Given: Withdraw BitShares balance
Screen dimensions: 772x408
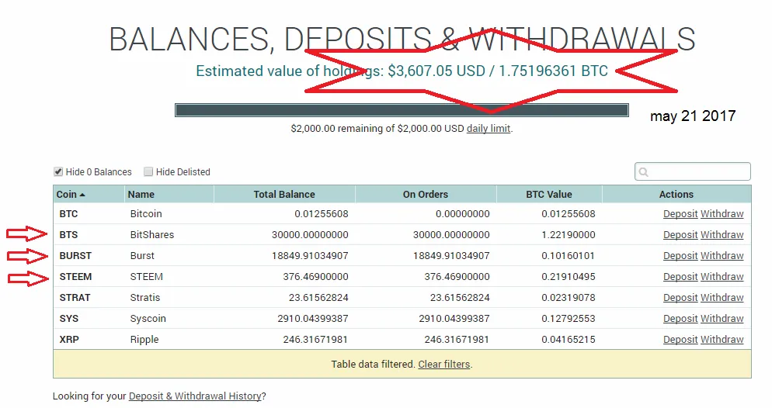Looking at the screenshot, I should click(722, 235).
